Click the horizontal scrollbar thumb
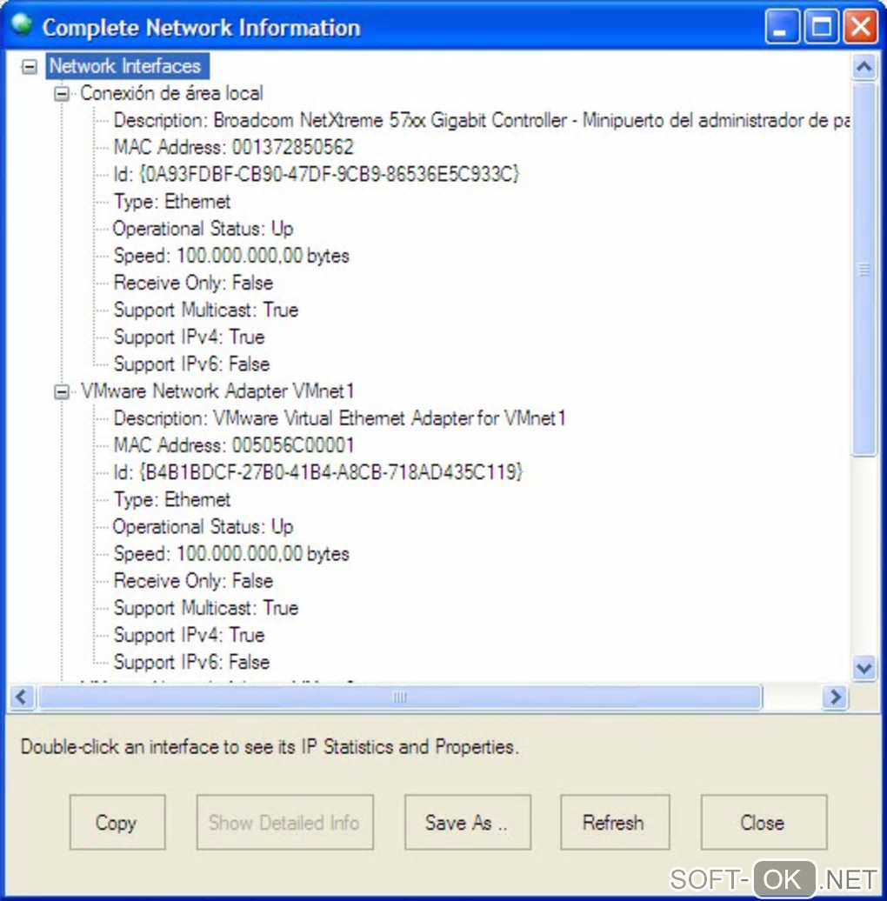The image size is (887, 901). (x=400, y=697)
